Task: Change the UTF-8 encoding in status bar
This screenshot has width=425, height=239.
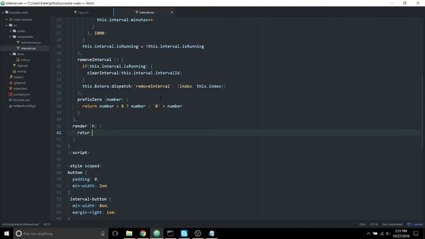Action: (374, 224)
